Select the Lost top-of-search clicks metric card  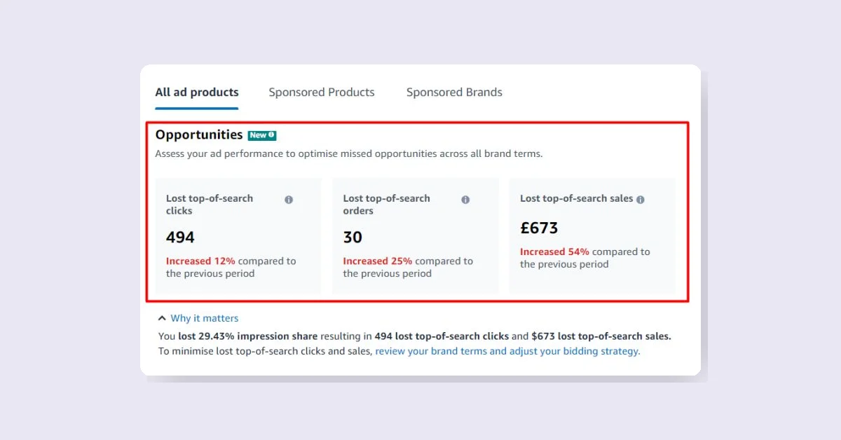point(238,235)
